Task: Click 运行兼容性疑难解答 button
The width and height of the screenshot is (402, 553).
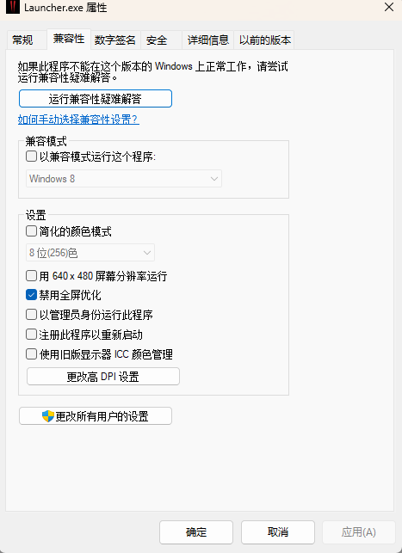Action: click(96, 99)
